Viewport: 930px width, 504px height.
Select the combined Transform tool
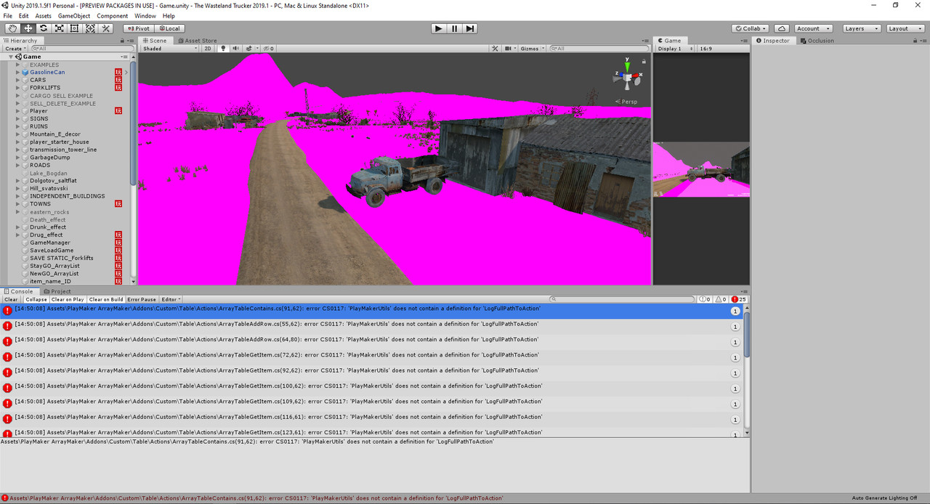pos(90,28)
